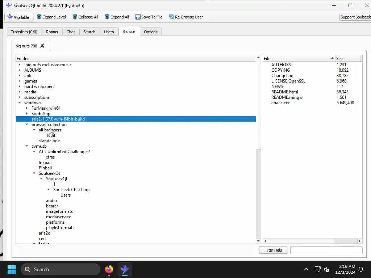Open the Chat tab
The height and width of the screenshot is (278, 371).
tap(71, 32)
